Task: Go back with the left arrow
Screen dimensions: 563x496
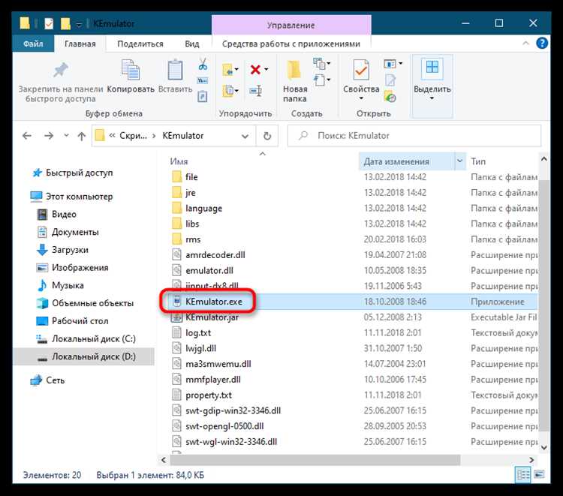Action: click(x=27, y=136)
